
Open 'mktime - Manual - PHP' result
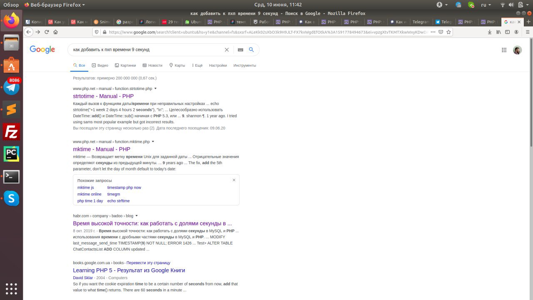pyautogui.click(x=102, y=149)
